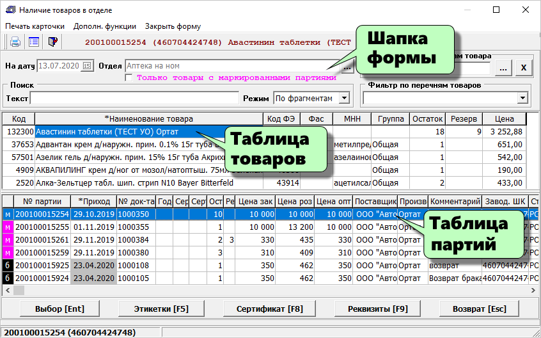Viewport: 541px width, 338px height.
Task: Click the Цена зак column header
Action: pyautogui.click(x=255, y=201)
